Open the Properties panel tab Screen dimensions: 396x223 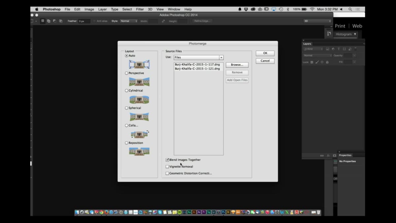(x=345, y=155)
